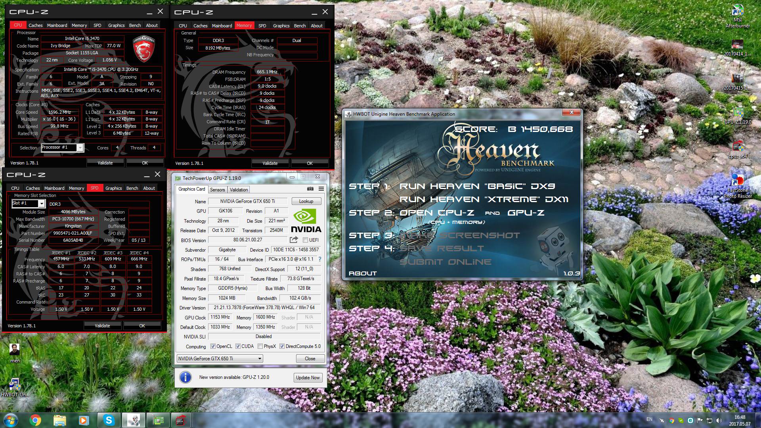Screen dimensions: 761x428
Task: Open Bench tab in Memory CPU-Z window
Action: [300, 26]
